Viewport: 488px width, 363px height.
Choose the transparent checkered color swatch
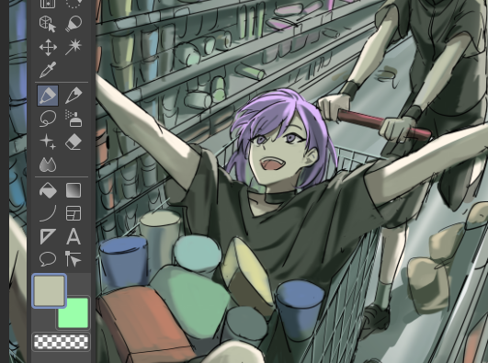pyautogui.click(x=61, y=342)
